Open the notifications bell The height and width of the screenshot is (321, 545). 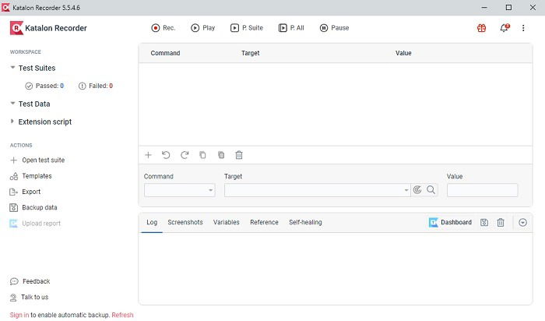coord(505,28)
